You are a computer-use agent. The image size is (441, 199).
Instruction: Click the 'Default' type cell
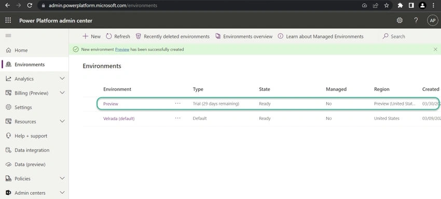pyautogui.click(x=200, y=118)
